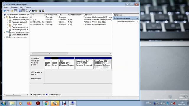Sort by Файловая система column header

pyautogui.click(x=75, y=15)
